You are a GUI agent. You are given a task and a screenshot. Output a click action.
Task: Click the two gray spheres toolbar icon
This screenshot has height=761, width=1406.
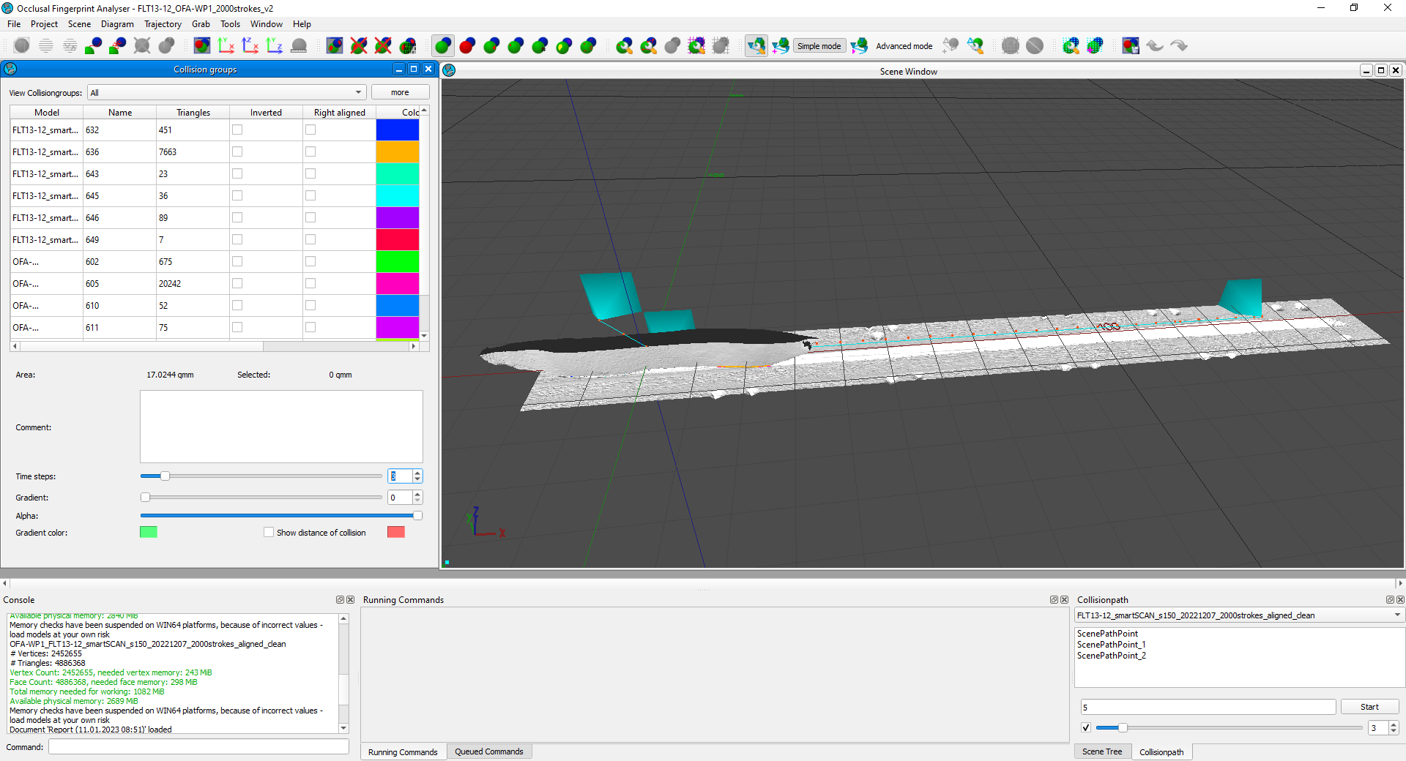tap(167, 46)
